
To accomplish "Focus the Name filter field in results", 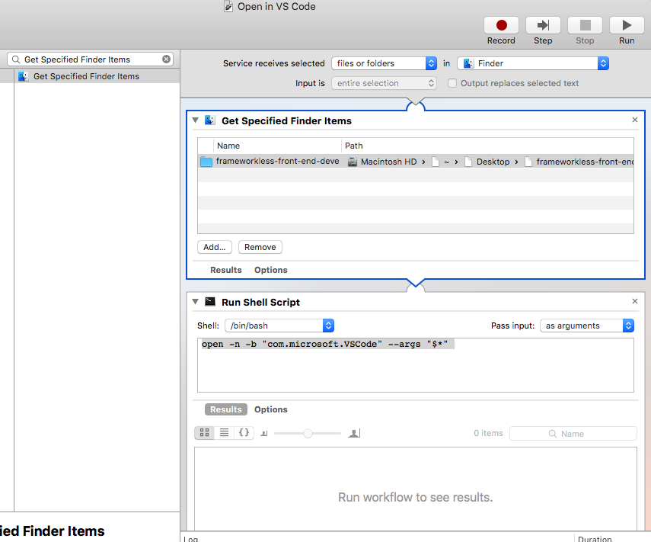I will pos(573,434).
